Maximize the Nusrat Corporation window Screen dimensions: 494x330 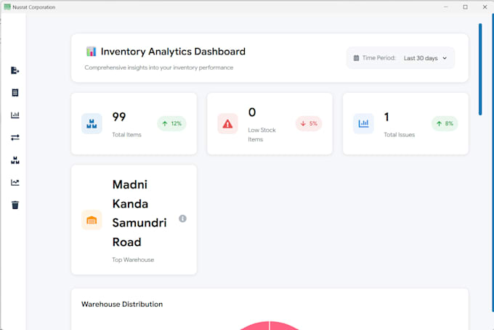466,7
